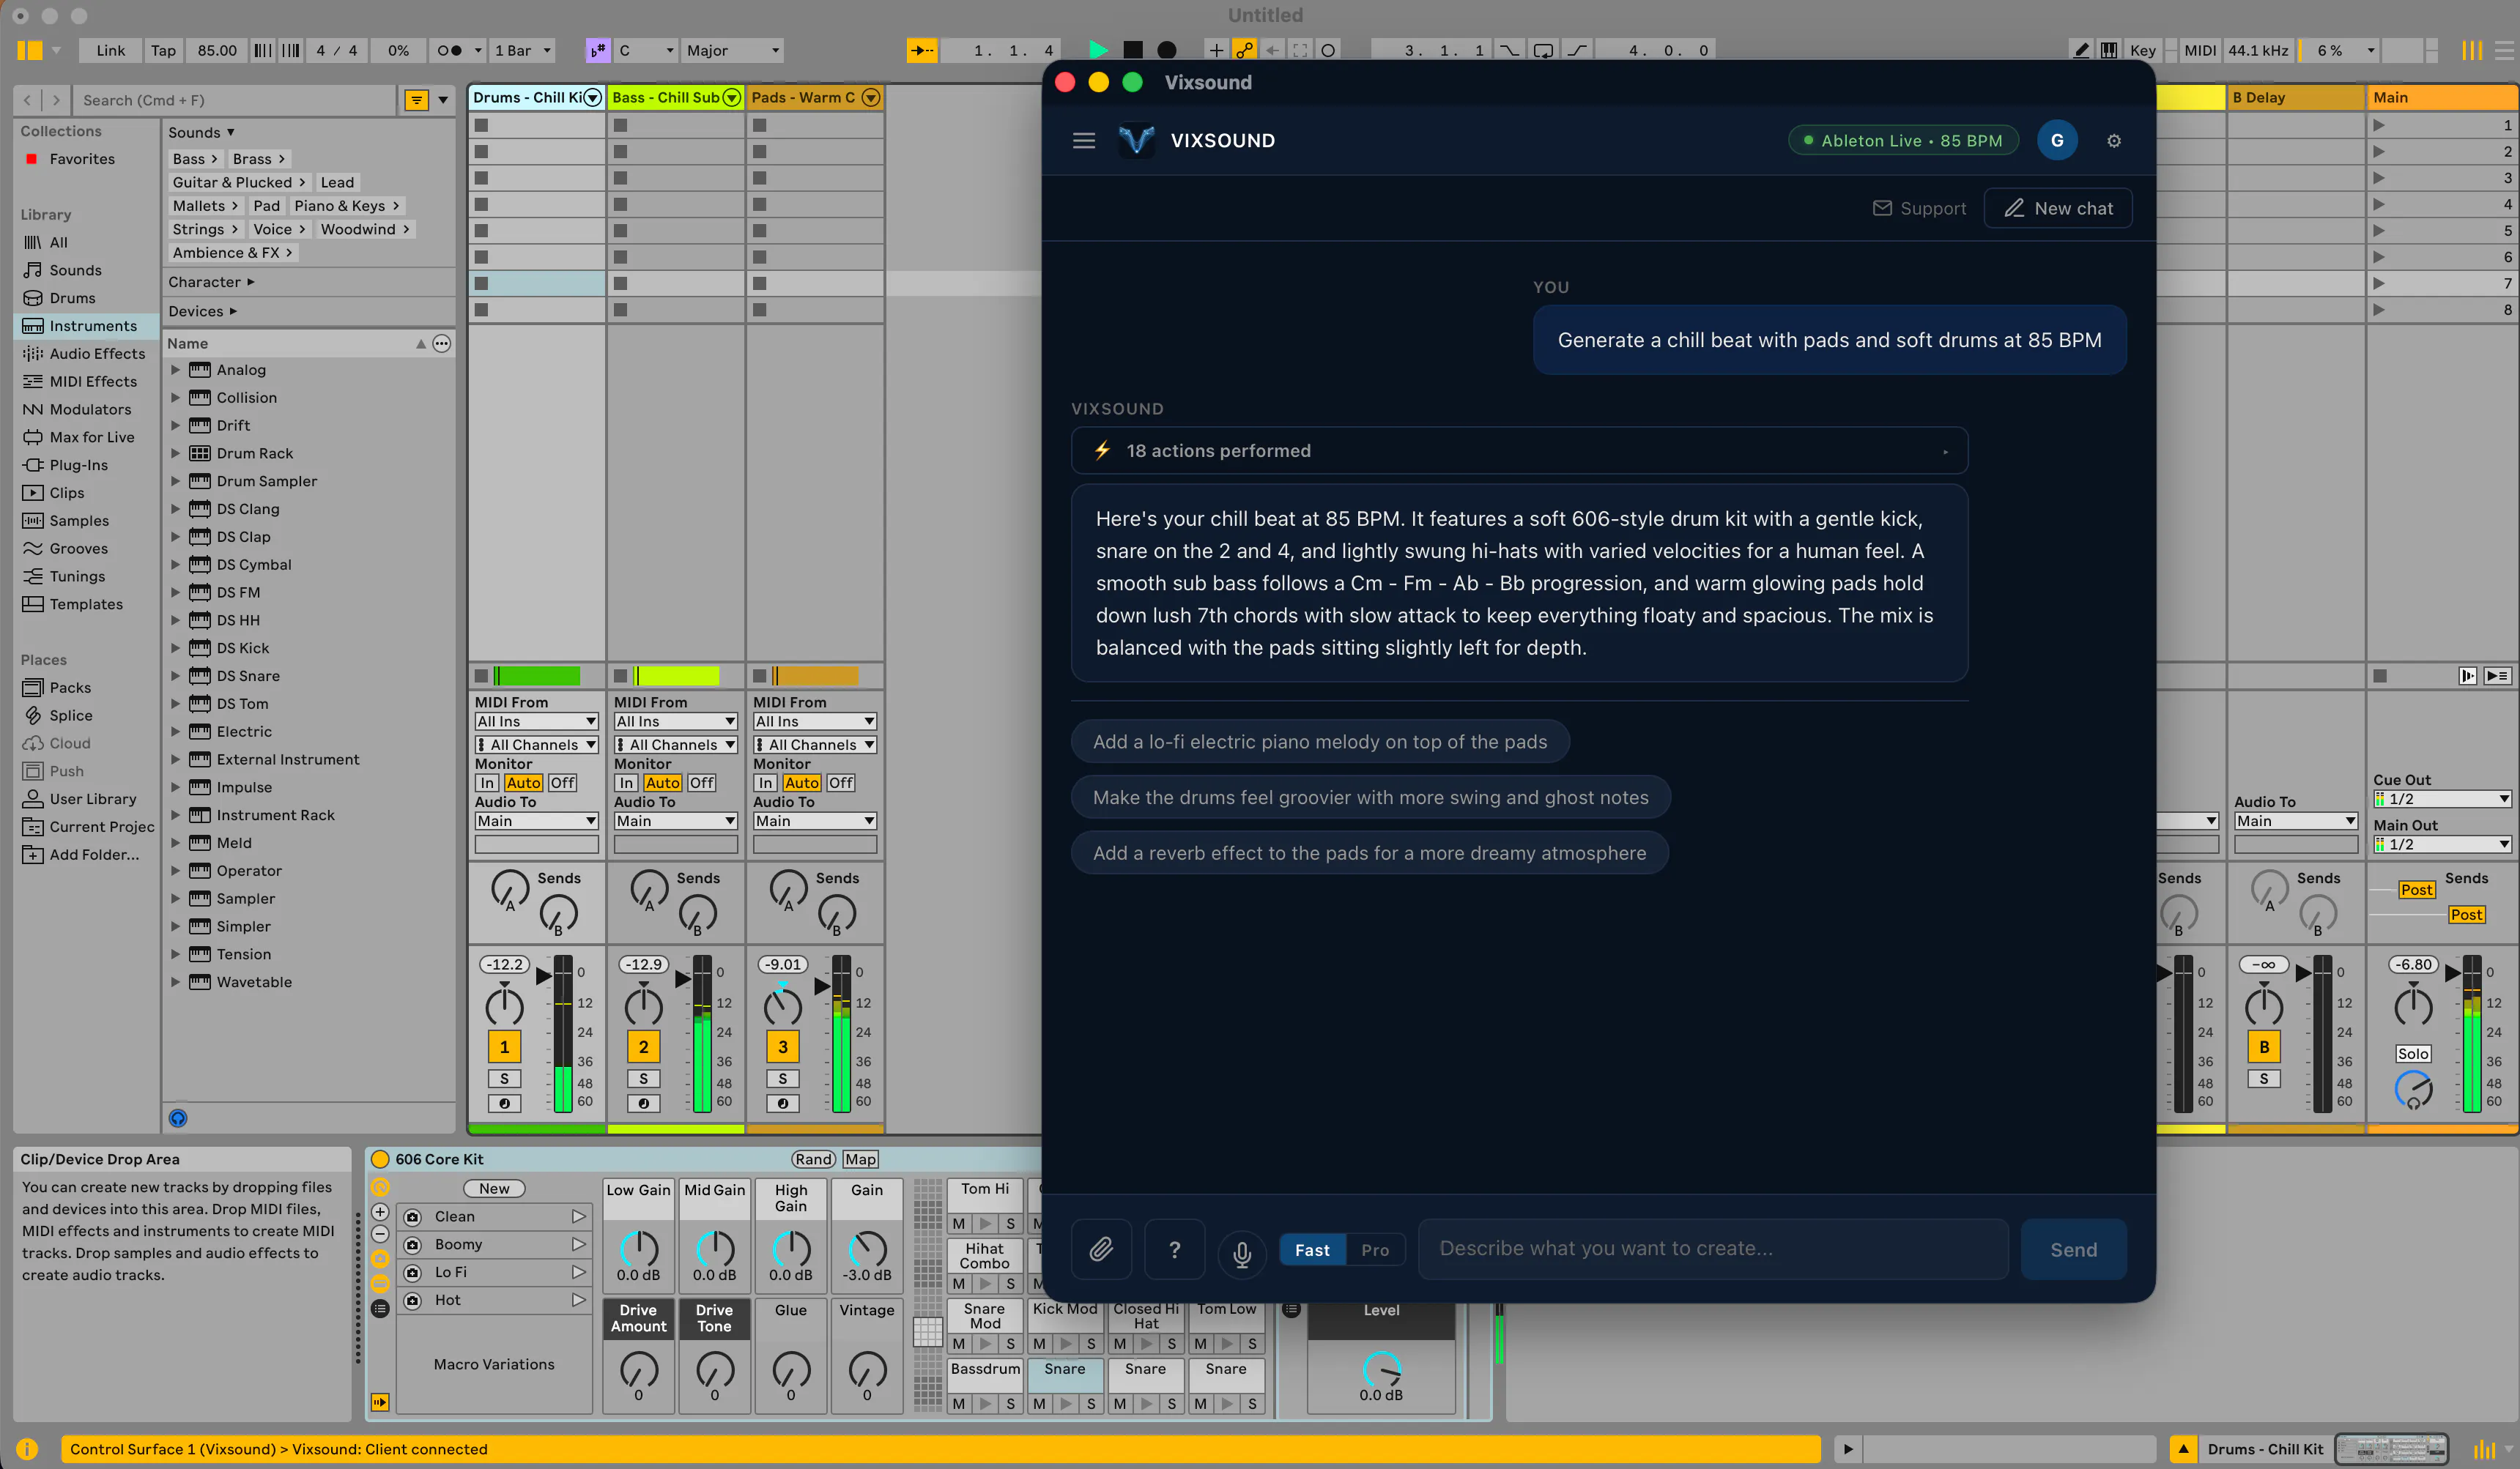Open Drums track Audio To Main dropdown
Image resolution: width=2520 pixels, height=1469 pixels.
pyautogui.click(x=536, y=822)
